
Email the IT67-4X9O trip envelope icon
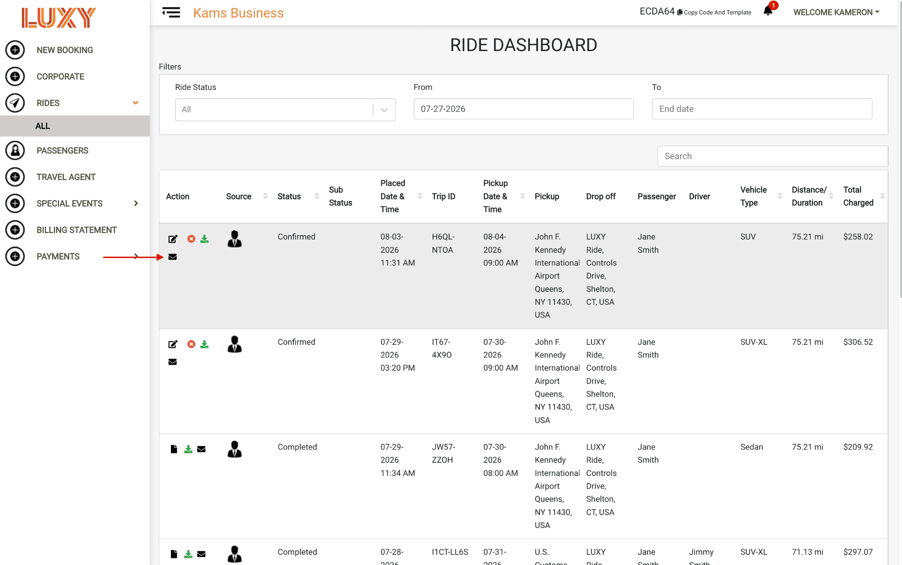point(173,362)
